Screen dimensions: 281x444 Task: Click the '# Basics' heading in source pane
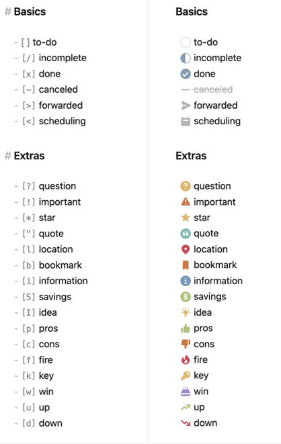tap(26, 11)
